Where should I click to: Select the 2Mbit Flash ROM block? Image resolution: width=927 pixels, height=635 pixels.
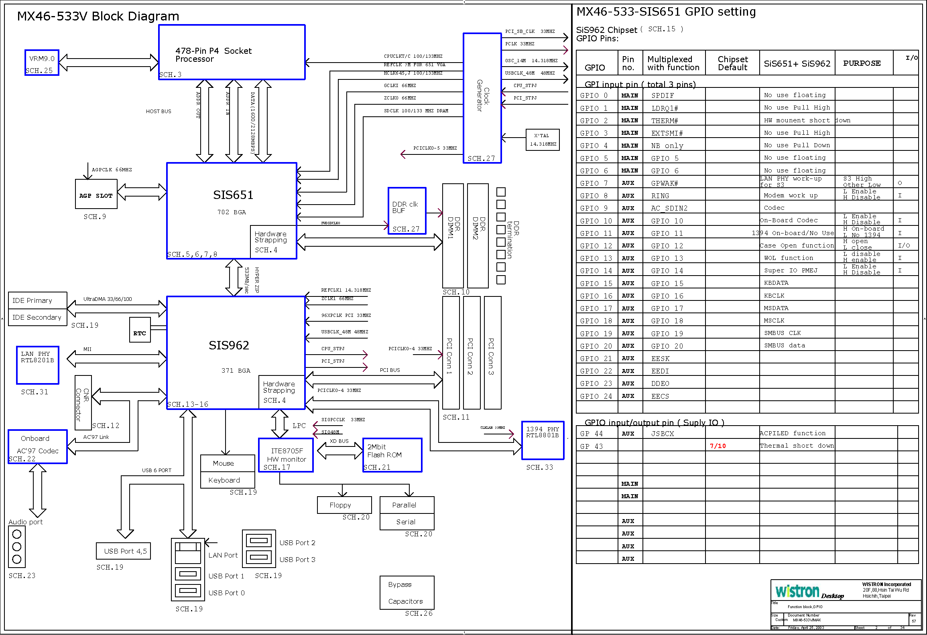pos(392,455)
